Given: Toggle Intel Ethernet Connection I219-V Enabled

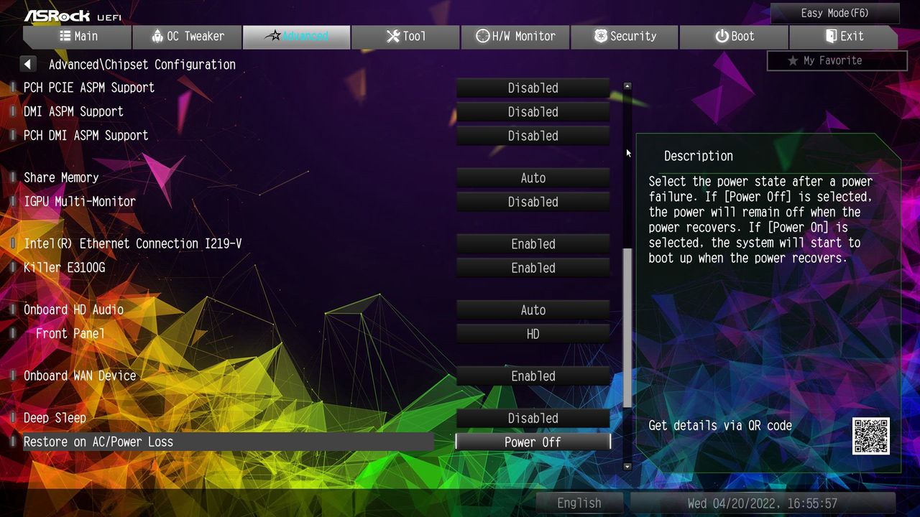Looking at the screenshot, I should point(533,244).
